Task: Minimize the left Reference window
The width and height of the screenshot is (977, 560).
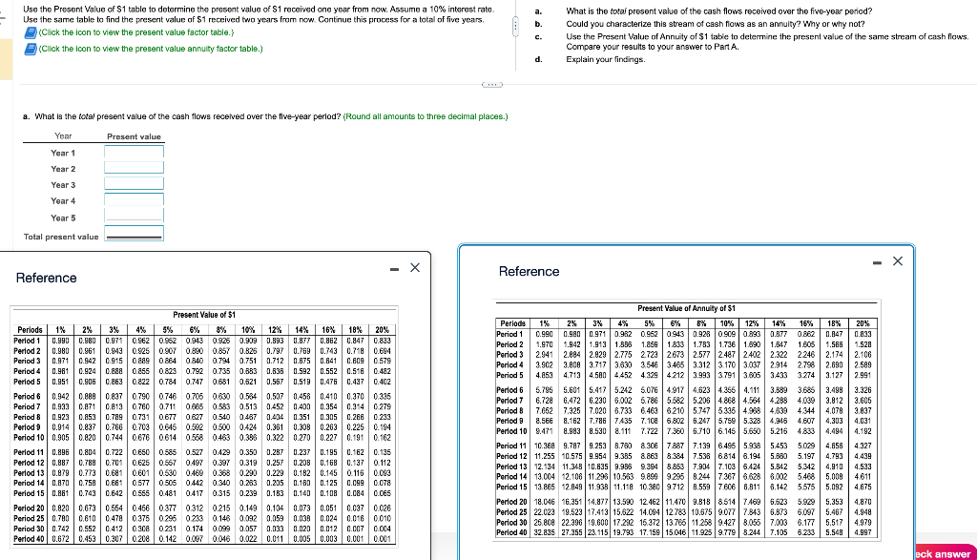Action: 395,267
